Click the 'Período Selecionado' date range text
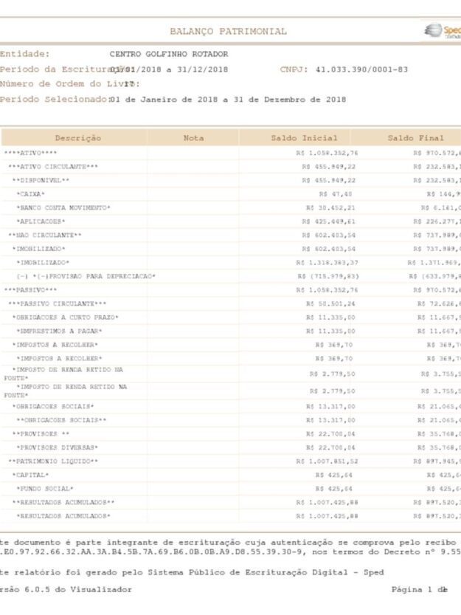This screenshot has width=461, height=615. click(x=228, y=100)
